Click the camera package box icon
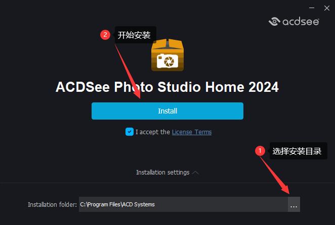335x225 pixels. (167, 55)
